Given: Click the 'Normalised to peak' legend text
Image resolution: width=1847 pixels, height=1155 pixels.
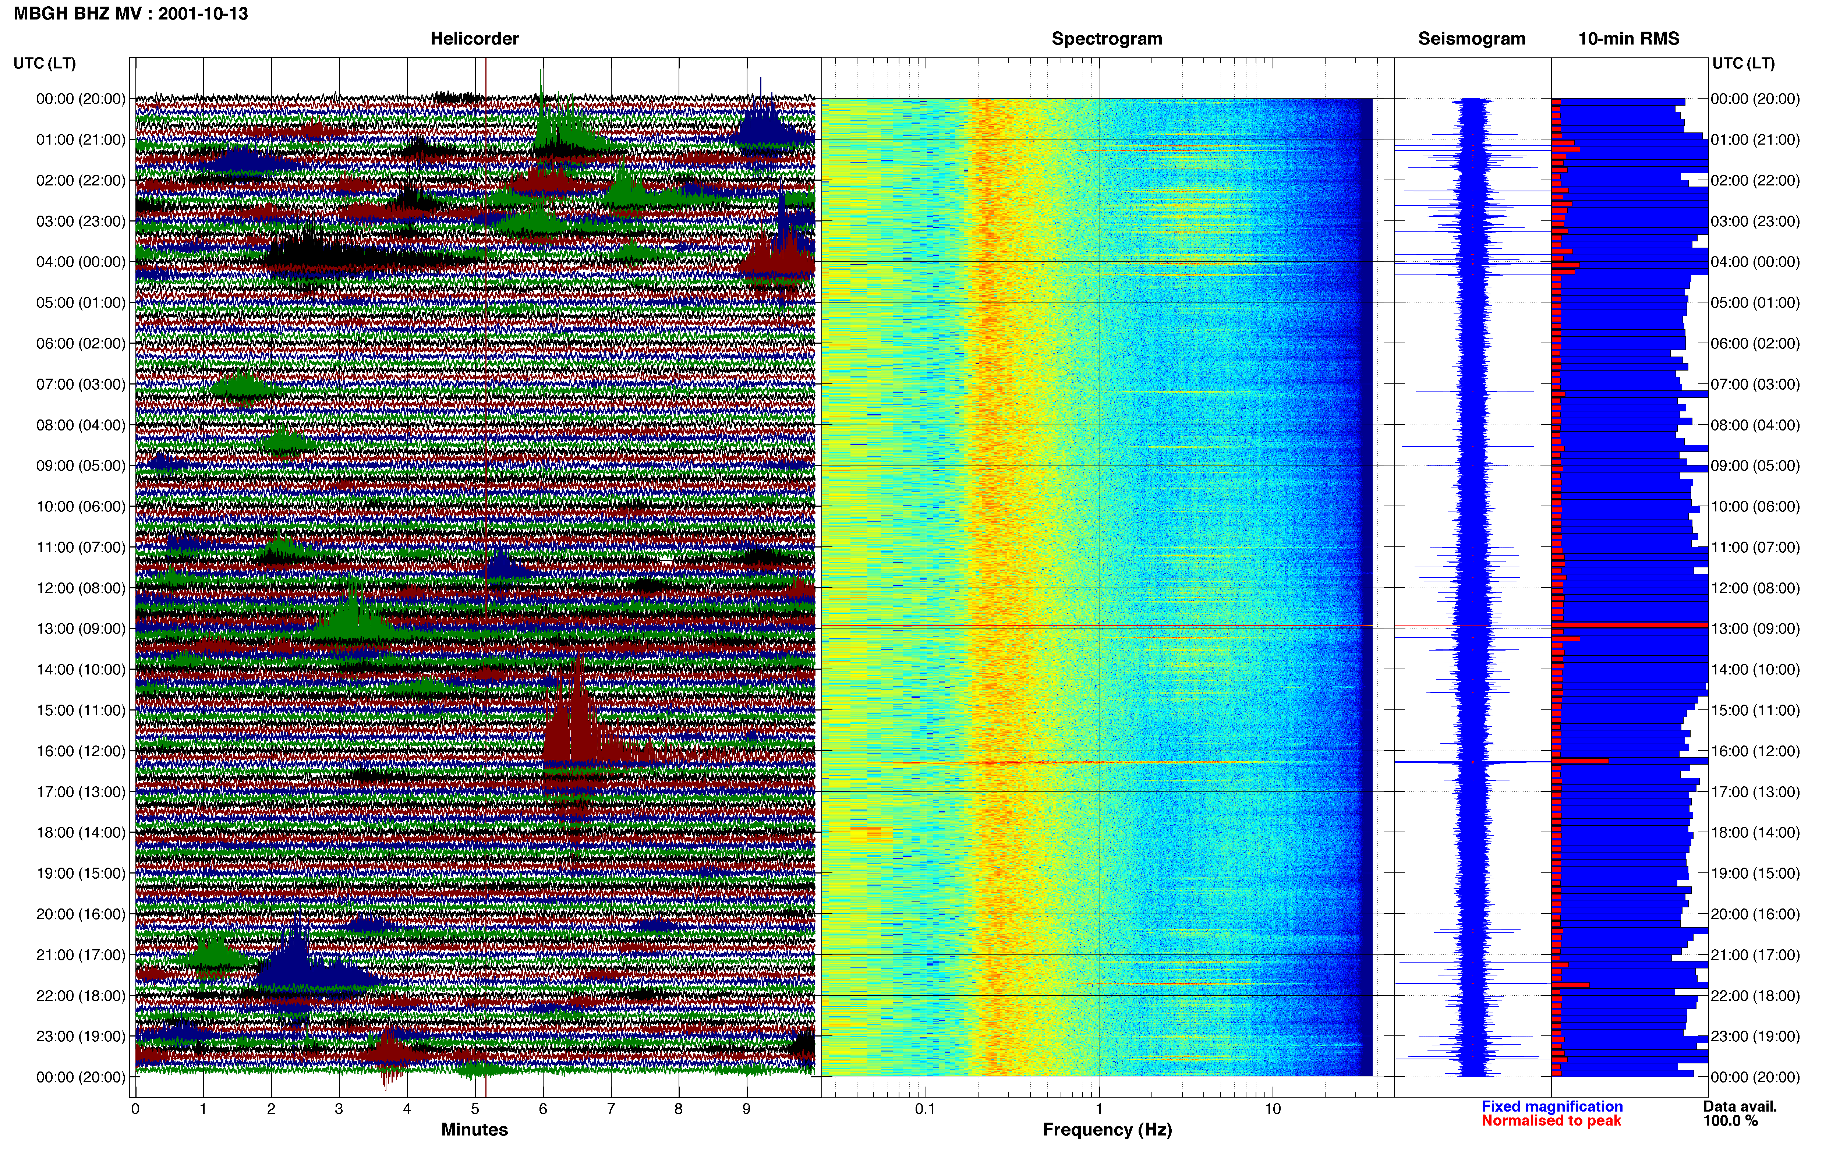Looking at the screenshot, I should click(x=1551, y=1121).
